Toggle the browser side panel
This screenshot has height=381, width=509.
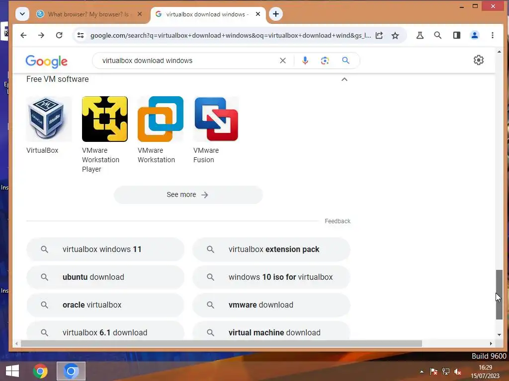(x=457, y=35)
